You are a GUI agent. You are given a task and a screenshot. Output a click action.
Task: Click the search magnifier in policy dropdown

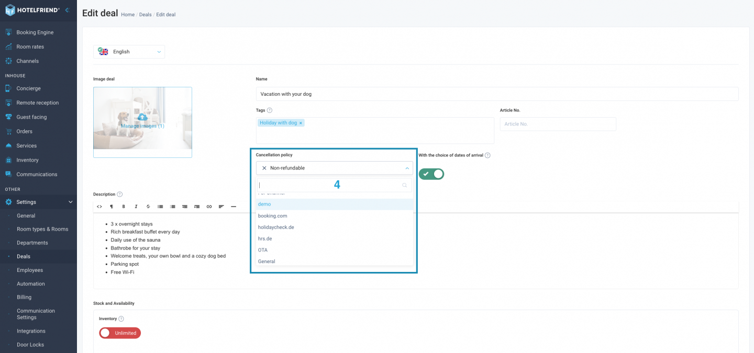(x=405, y=185)
